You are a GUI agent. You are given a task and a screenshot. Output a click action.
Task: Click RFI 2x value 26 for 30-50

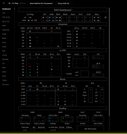click(77, 37)
